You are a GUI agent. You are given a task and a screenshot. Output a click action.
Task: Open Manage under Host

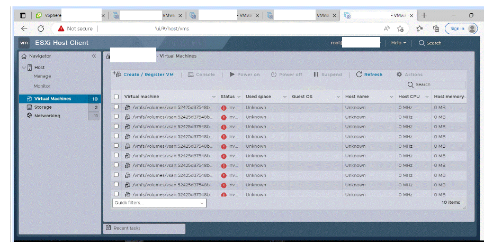click(x=42, y=77)
